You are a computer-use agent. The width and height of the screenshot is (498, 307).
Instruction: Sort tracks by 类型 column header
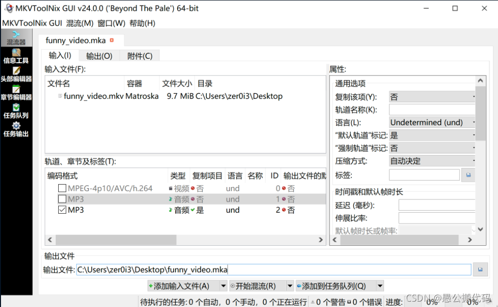click(x=178, y=176)
